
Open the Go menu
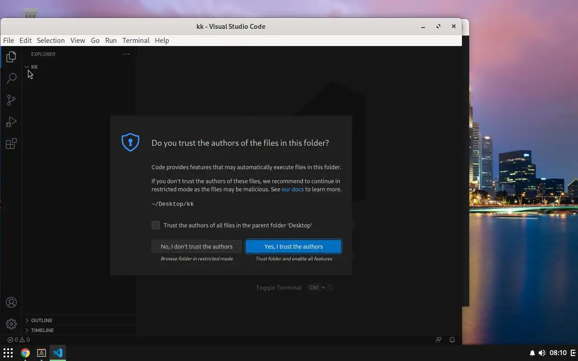click(x=95, y=40)
